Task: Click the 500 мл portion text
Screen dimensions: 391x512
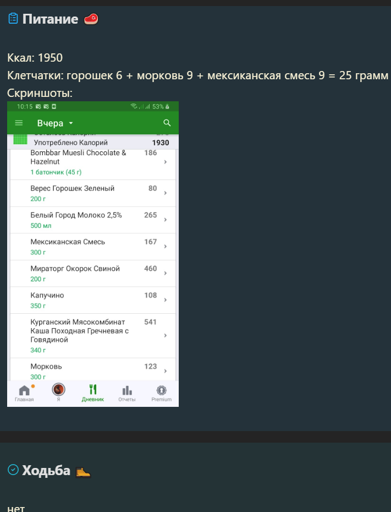Action: 41,226
